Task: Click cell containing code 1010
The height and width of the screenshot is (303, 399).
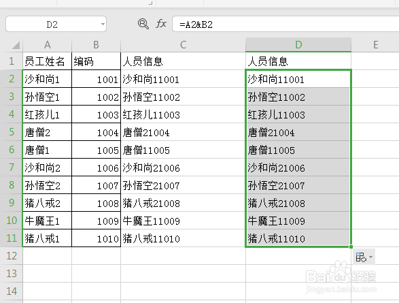Action: point(97,238)
